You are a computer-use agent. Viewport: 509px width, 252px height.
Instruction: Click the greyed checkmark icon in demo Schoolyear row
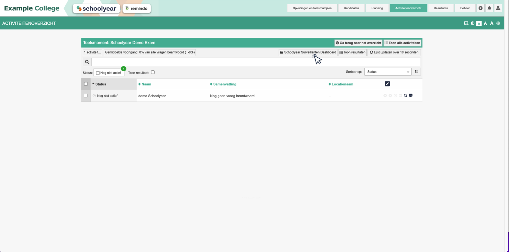(385, 95)
